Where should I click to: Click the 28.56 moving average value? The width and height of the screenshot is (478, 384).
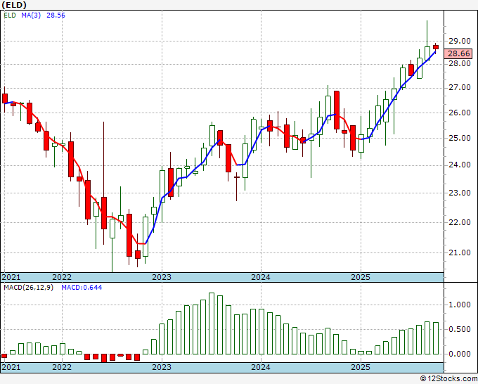coord(56,15)
